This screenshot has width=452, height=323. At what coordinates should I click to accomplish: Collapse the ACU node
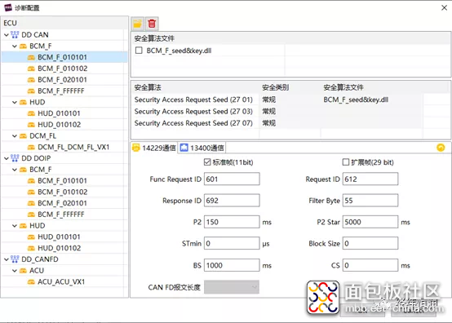tap(15, 271)
